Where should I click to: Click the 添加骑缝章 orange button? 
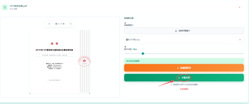pos(184,68)
